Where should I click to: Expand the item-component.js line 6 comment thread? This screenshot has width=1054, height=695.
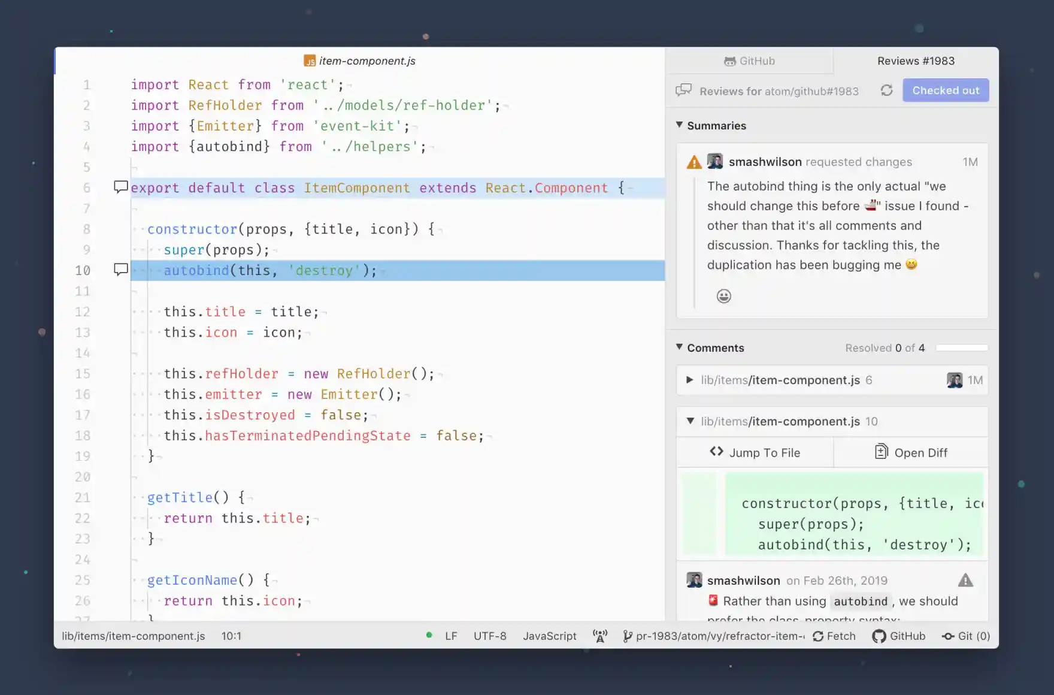pyautogui.click(x=689, y=380)
